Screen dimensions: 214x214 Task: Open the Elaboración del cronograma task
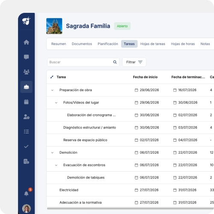[92, 115]
